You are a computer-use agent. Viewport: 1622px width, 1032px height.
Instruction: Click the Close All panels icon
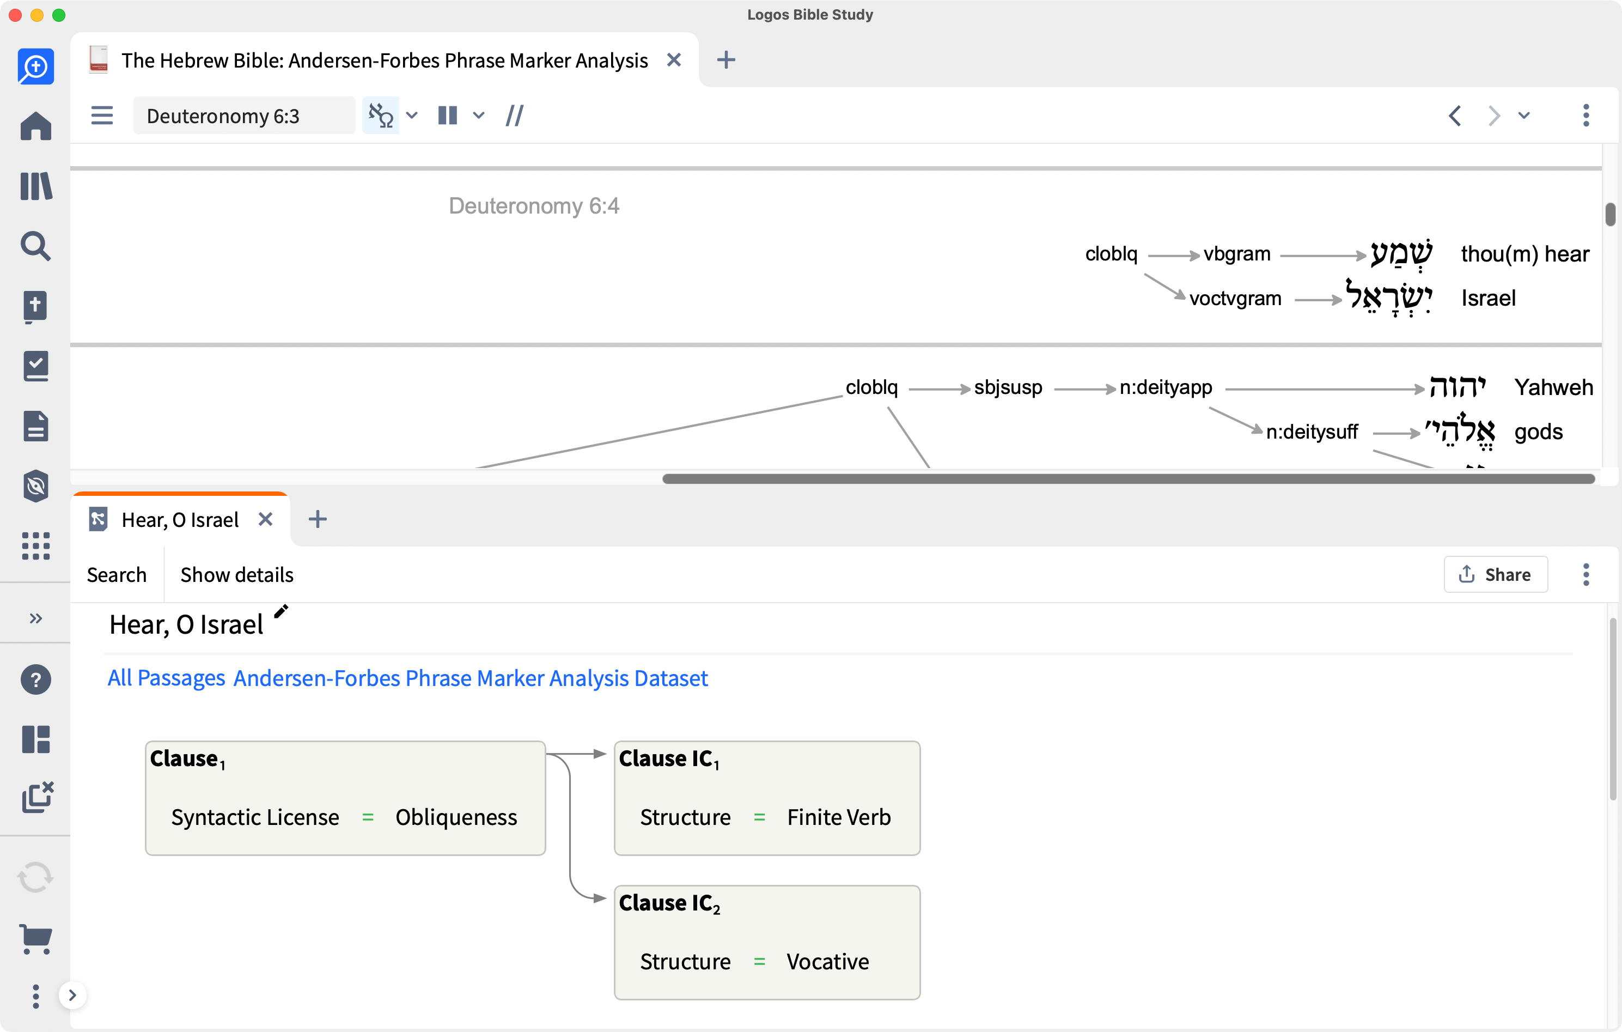pos(37,797)
